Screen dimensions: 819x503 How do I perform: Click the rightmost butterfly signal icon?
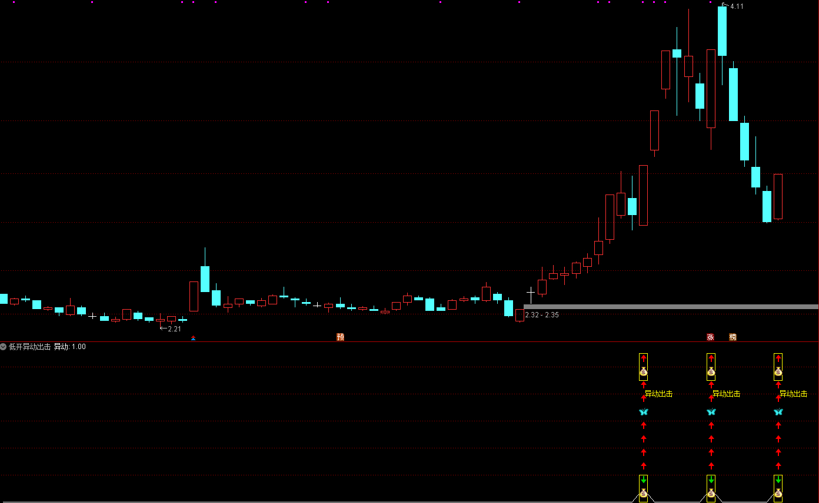(x=778, y=412)
